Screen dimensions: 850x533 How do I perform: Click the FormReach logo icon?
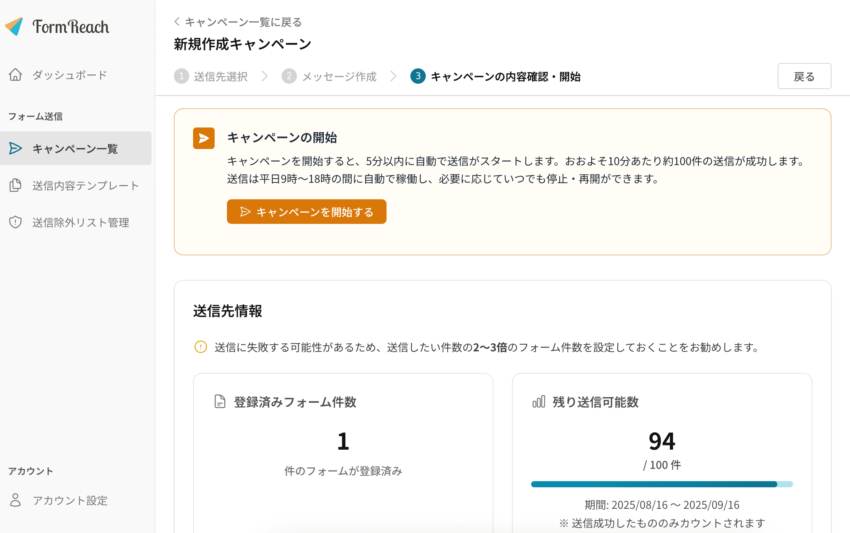[15, 26]
